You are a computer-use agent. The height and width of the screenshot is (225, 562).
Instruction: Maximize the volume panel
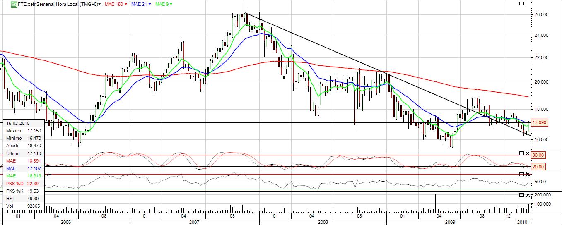pos(522,194)
